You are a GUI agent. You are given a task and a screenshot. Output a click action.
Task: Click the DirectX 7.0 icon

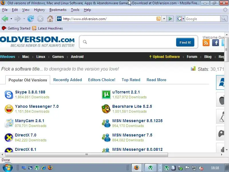[9, 138]
